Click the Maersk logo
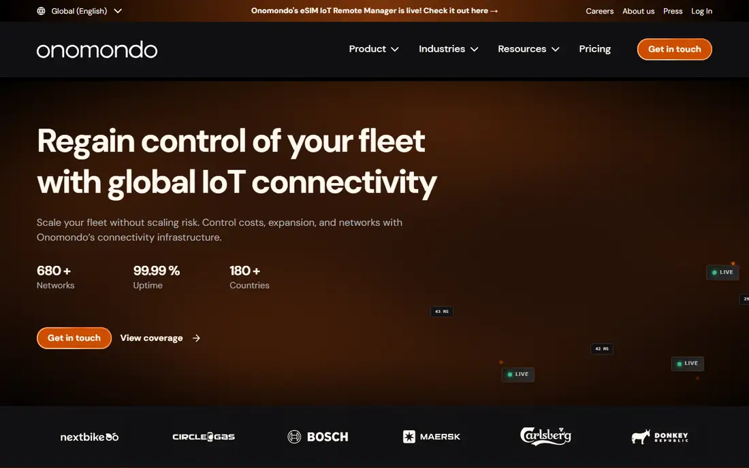749x468 pixels. pyautogui.click(x=431, y=437)
